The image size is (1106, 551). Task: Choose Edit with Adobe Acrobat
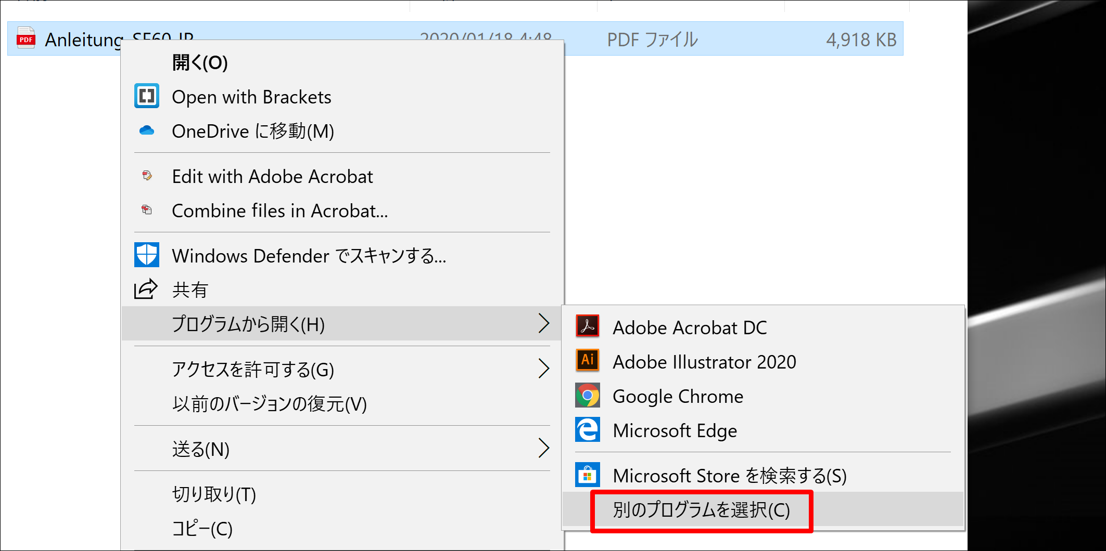(342, 176)
